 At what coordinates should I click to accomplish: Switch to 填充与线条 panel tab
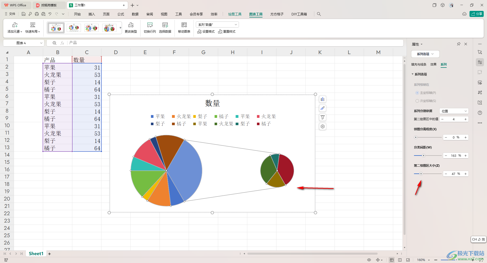(419, 64)
